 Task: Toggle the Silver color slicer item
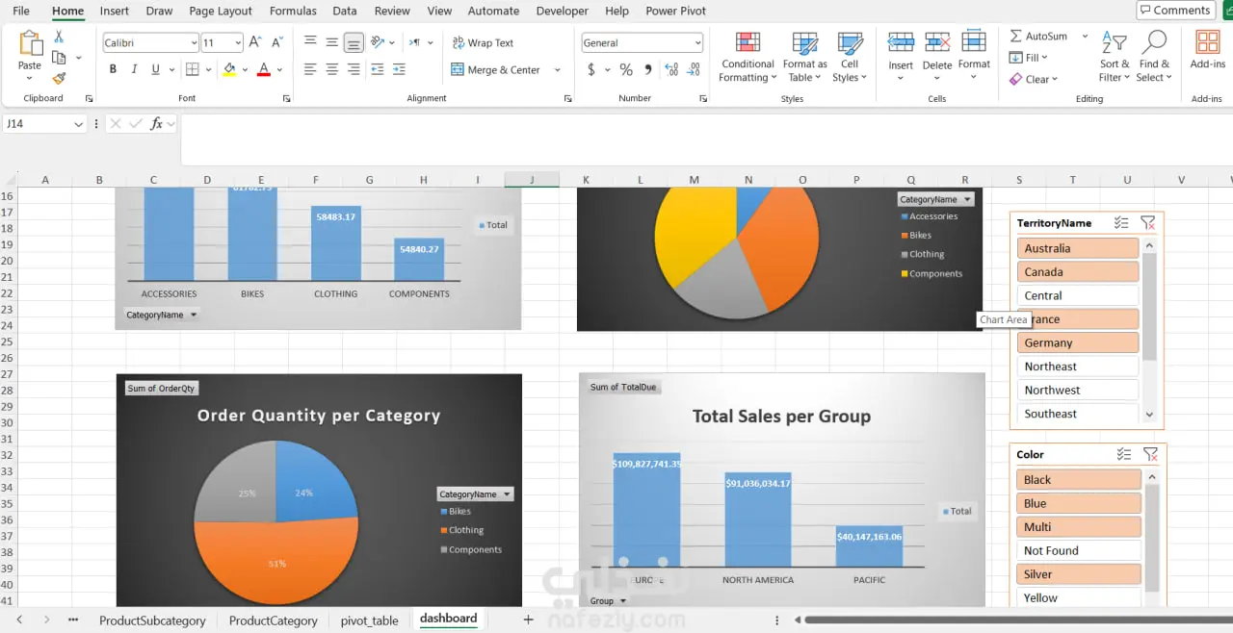pyautogui.click(x=1079, y=574)
